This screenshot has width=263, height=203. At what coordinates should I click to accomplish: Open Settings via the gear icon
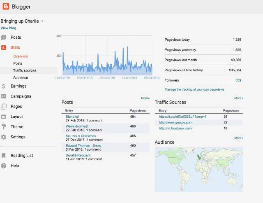click(4, 137)
